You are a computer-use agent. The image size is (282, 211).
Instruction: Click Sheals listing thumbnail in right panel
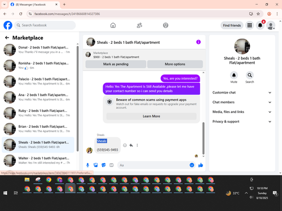[242, 46]
